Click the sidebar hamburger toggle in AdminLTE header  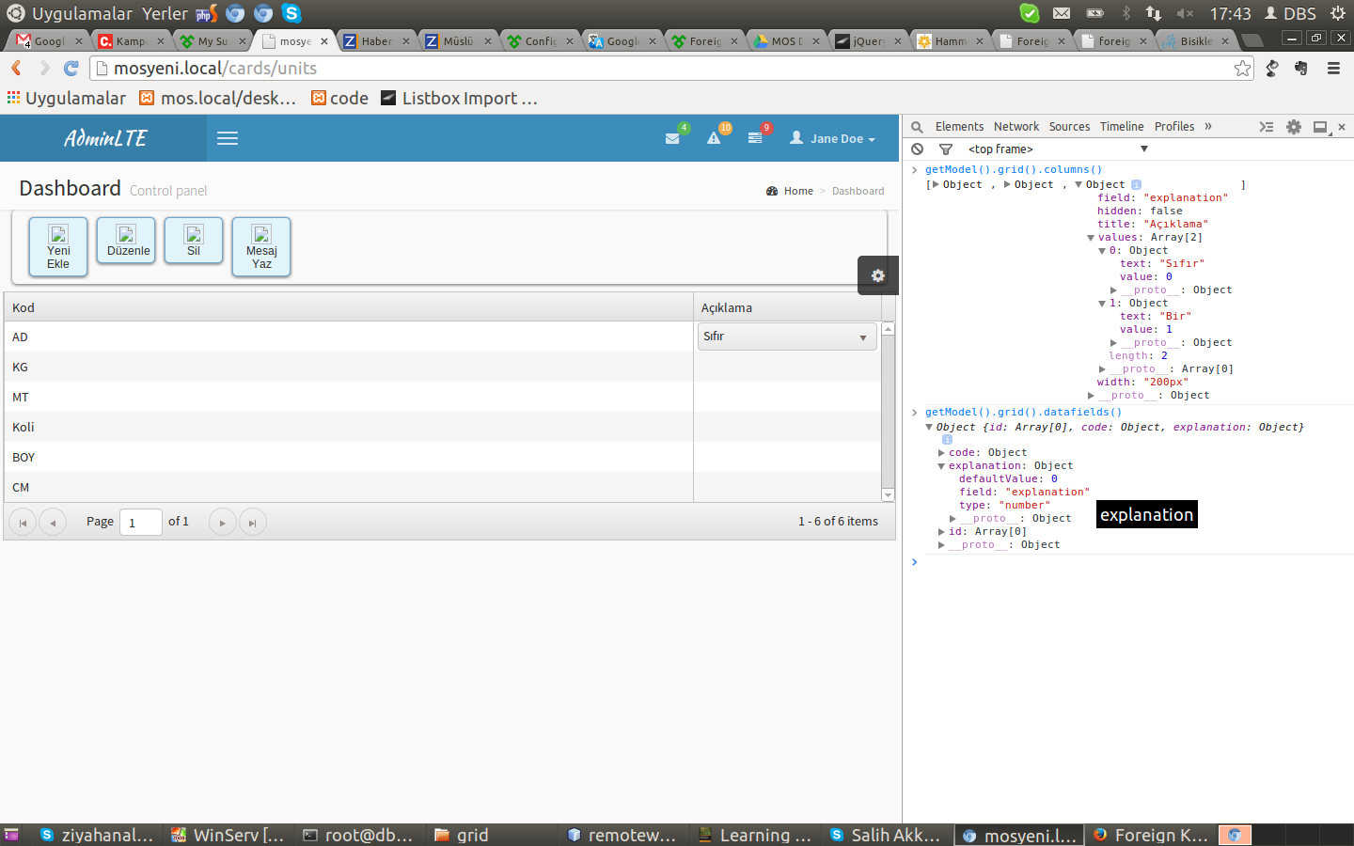[x=228, y=138]
